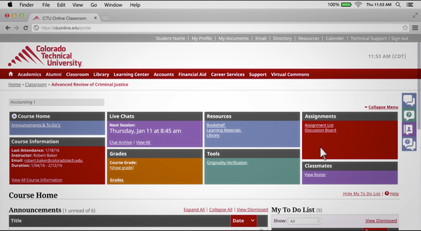The image size is (421, 231).
Task: Open the Finder menu
Action: [x=27, y=5]
